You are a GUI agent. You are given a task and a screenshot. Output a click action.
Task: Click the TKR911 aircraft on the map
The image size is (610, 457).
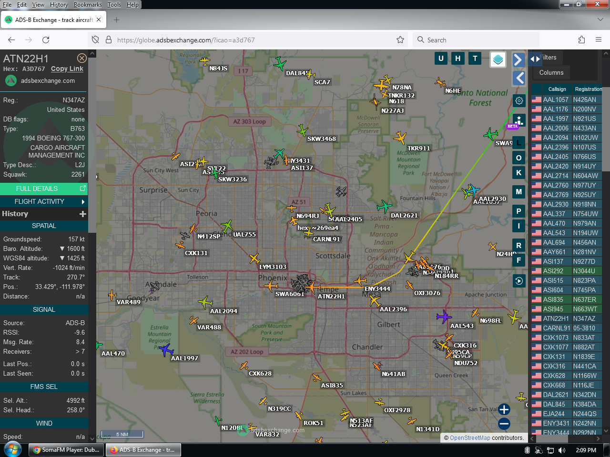[x=400, y=138]
